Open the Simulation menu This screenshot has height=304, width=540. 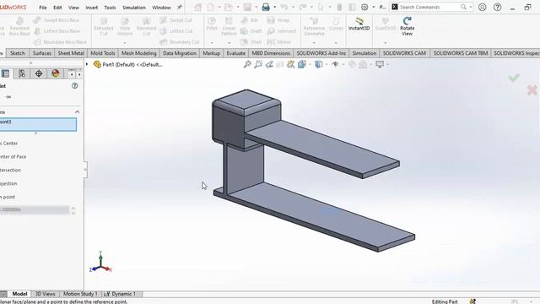point(134,8)
